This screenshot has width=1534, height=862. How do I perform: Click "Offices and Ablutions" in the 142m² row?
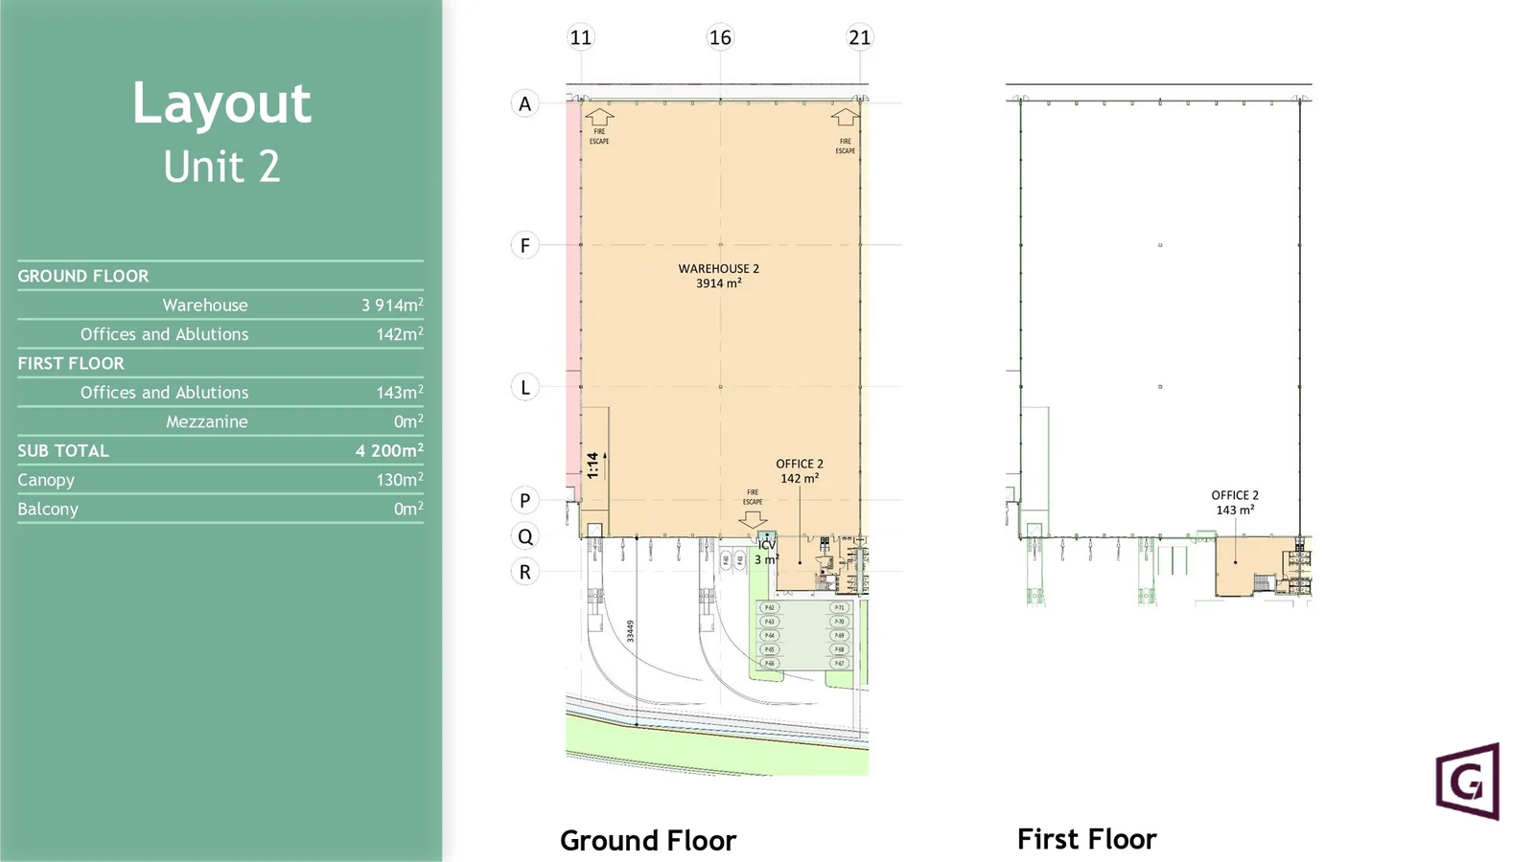tap(164, 334)
